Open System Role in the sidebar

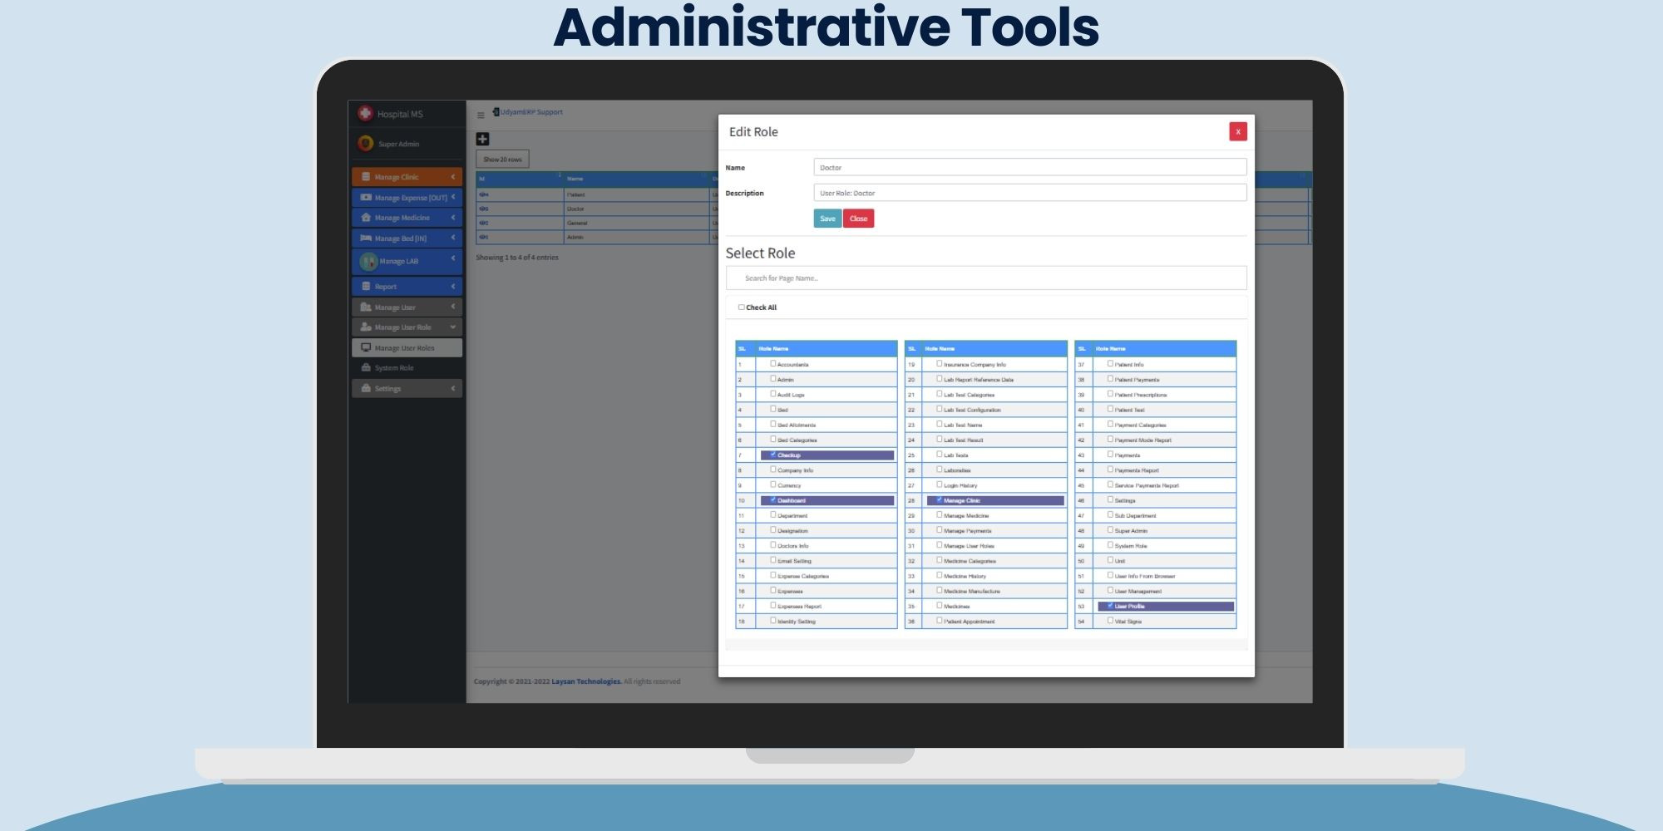point(393,368)
